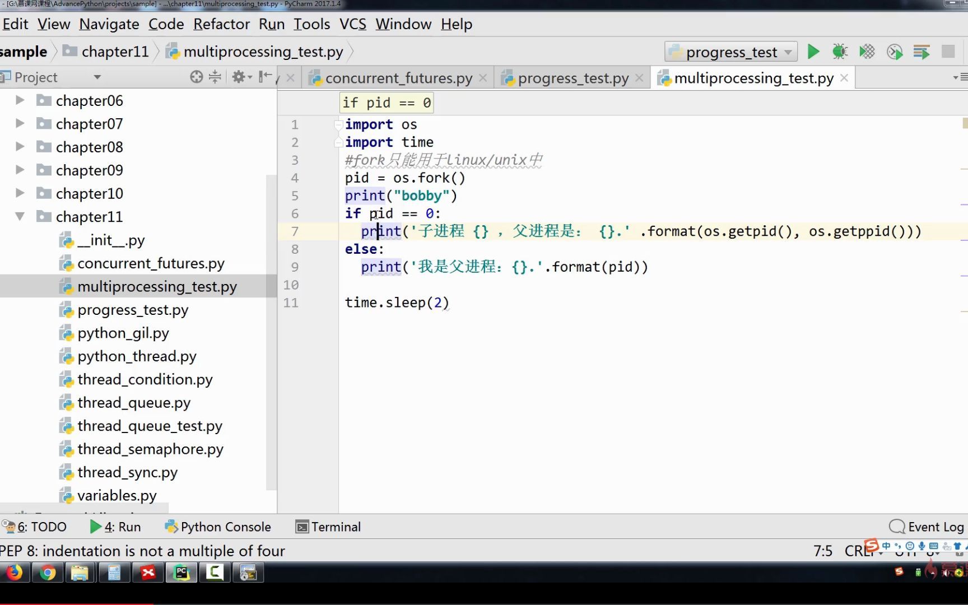Collapse the chapter11 folder

20,216
